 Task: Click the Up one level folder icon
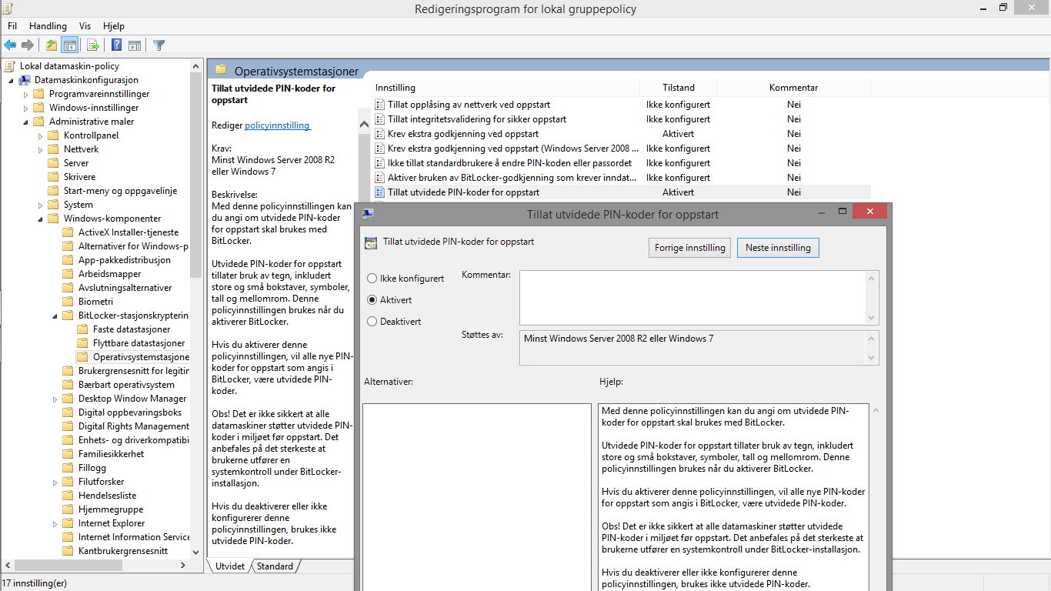coord(51,45)
